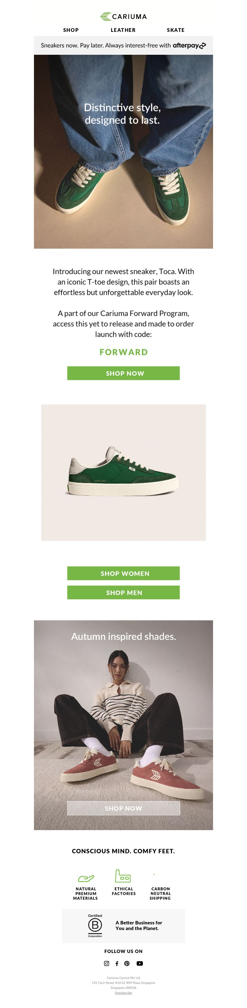Click the SHOP WOMEN button

click(123, 573)
